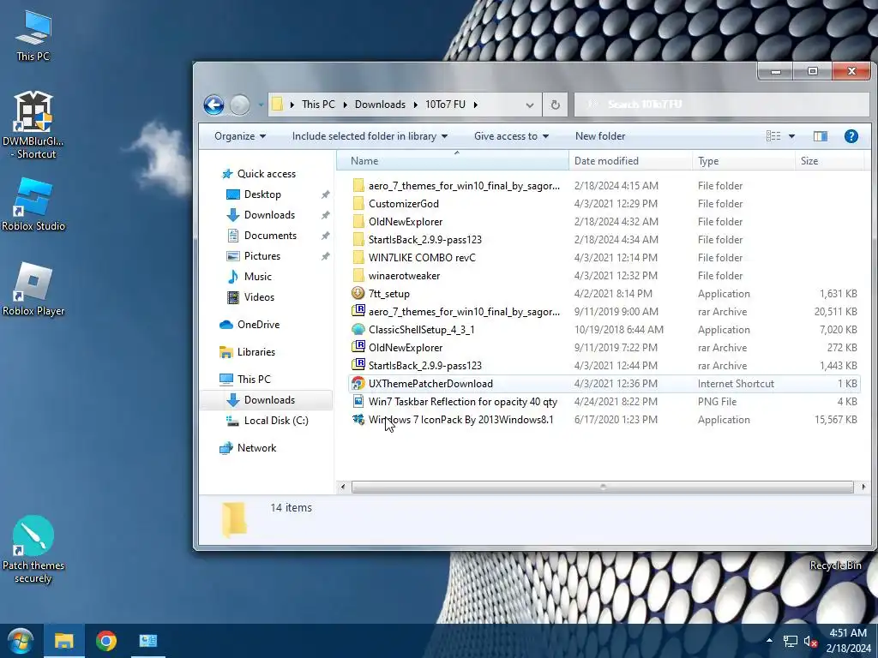Image resolution: width=878 pixels, height=658 pixels.
Task: Open File Explorer from the taskbar
Action: pyautogui.click(x=63, y=641)
